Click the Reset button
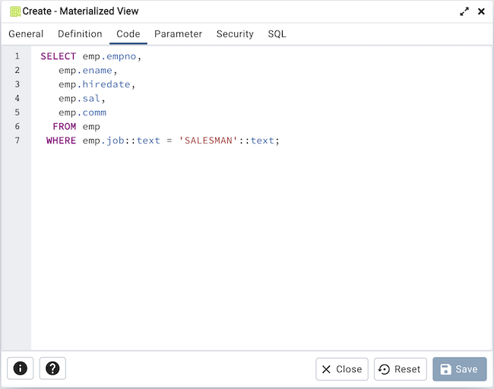494x389 pixels. [x=400, y=369]
